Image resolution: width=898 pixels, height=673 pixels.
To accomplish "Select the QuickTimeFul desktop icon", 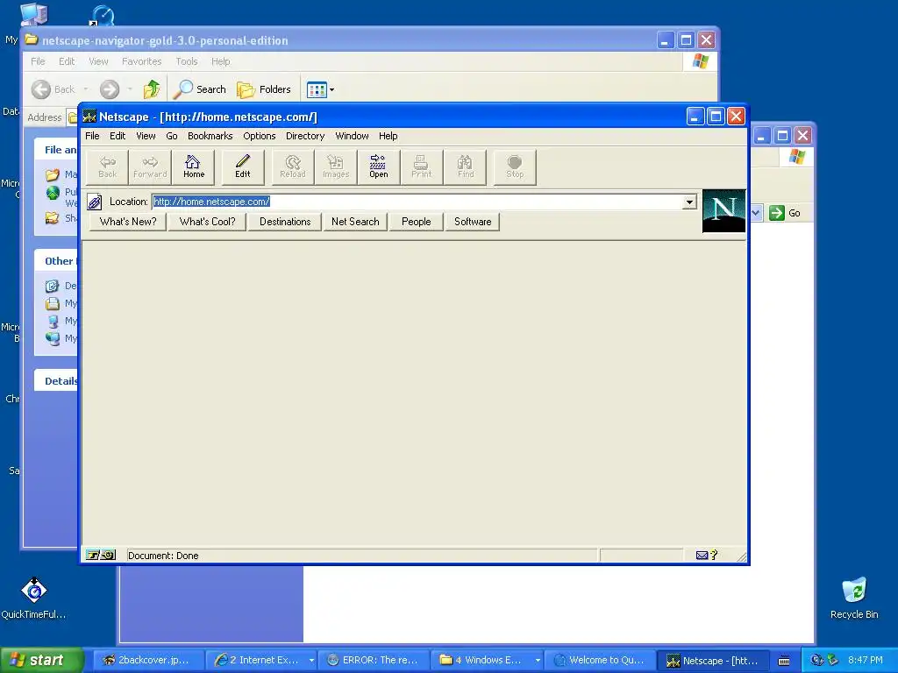I will (33, 598).
